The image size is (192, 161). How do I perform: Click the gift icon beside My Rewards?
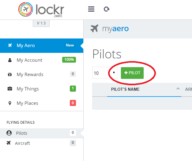coord(10,74)
